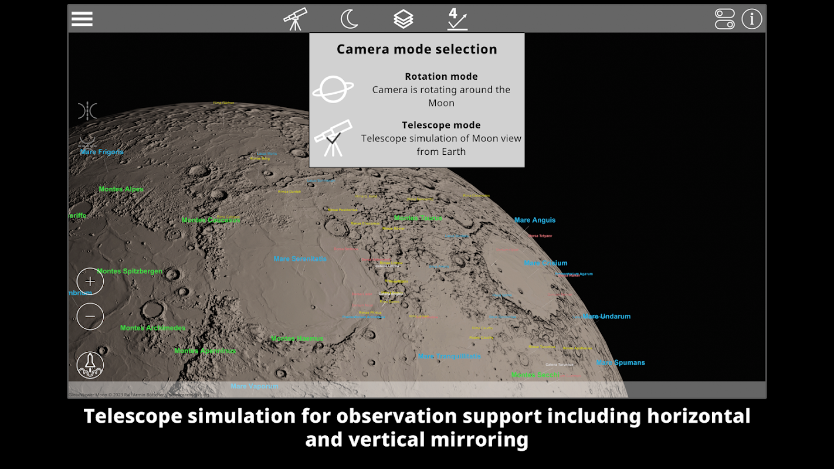Screen dimensions: 834x469
Task: Select Rotation mode option
Action: pyautogui.click(x=417, y=89)
